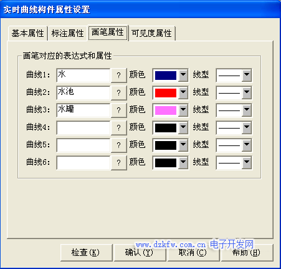Open the 标注属性 tab
Image resolution: width=281 pixels, height=269 pixels.
(67, 33)
